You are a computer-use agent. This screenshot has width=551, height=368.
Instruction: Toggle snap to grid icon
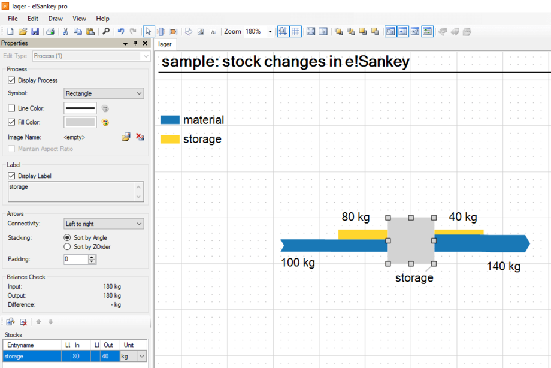pyautogui.click(x=283, y=32)
